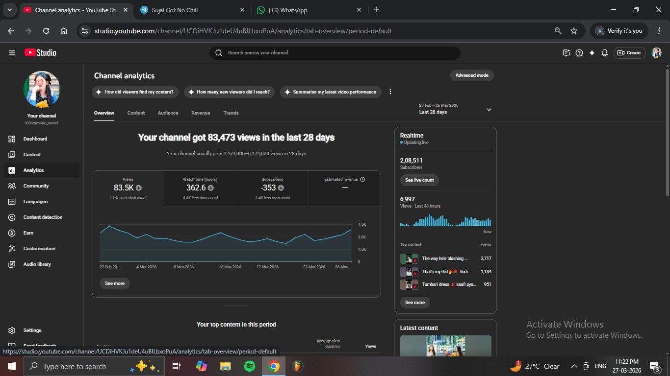670x376 pixels.
Task: Open the send feedback icon in header
Action: click(x=567, y=53)
